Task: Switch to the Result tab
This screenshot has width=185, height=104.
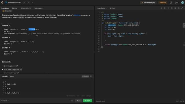Action: [12, 76]
